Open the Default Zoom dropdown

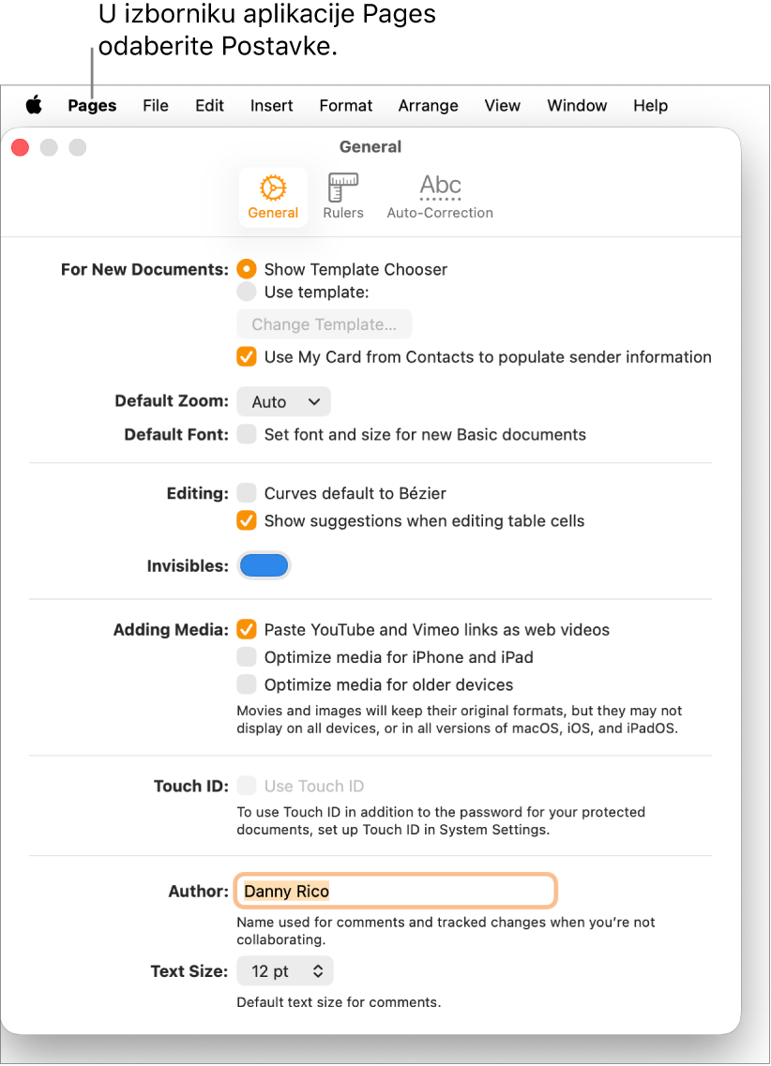pos(283,401)
